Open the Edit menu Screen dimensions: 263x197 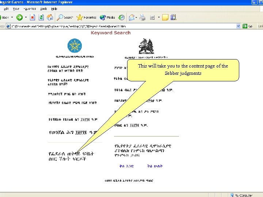[6, 9]
